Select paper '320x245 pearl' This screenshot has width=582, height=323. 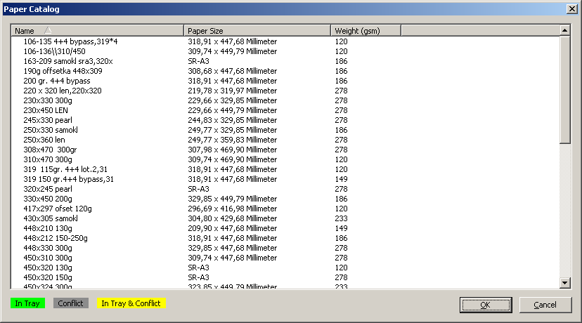(48, 189)
